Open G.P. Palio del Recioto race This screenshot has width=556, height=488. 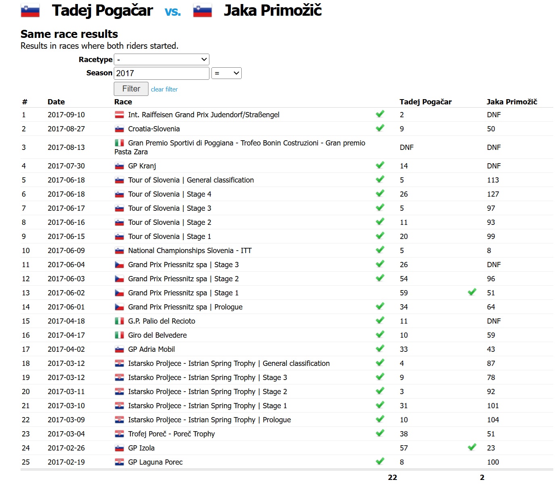[x=161, y=321]
